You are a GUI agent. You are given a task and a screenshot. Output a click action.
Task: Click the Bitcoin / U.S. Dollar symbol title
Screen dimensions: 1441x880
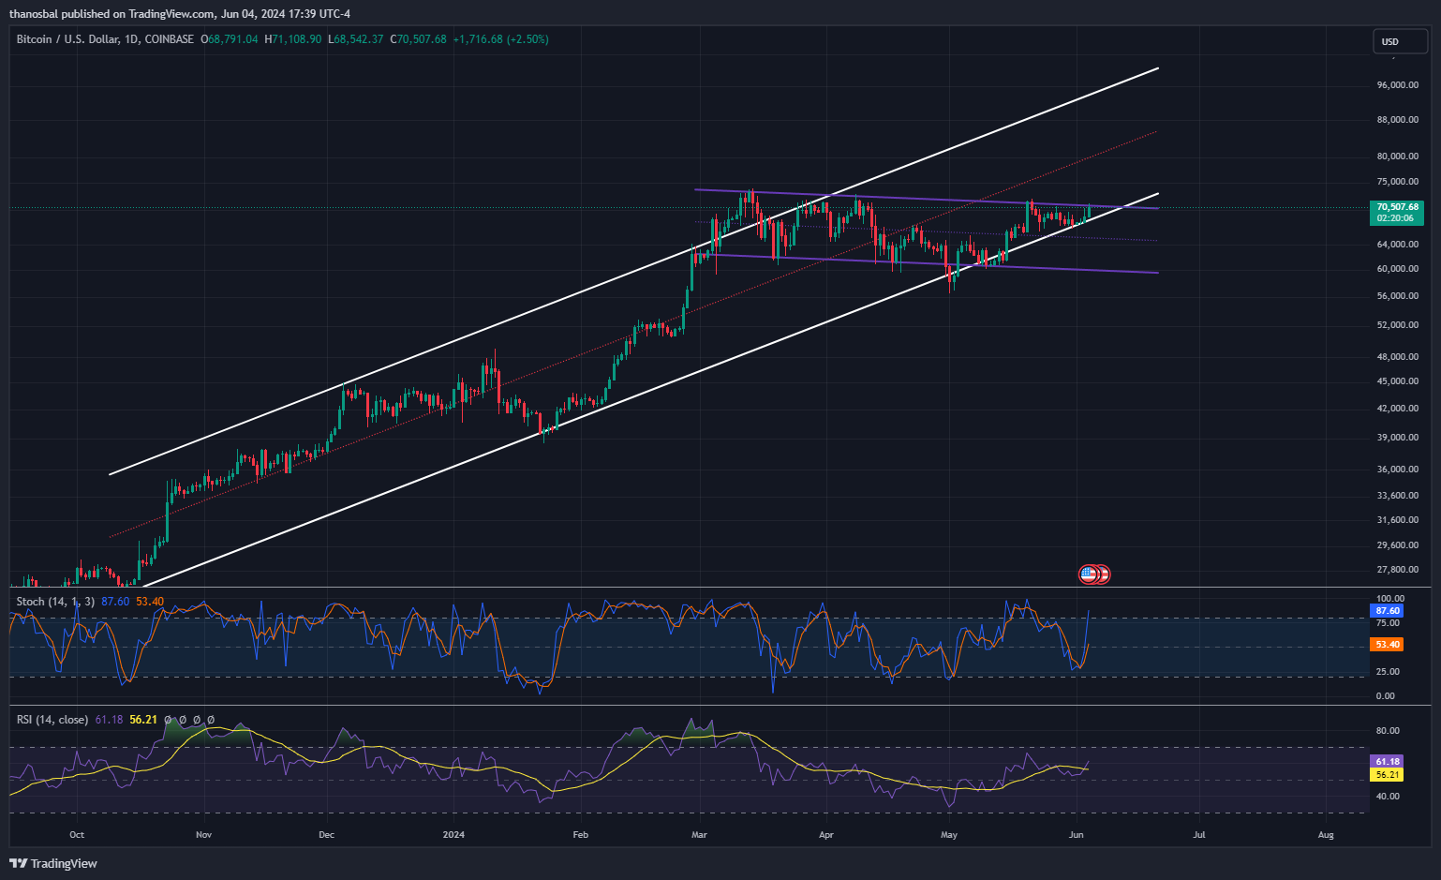[105, 39]
